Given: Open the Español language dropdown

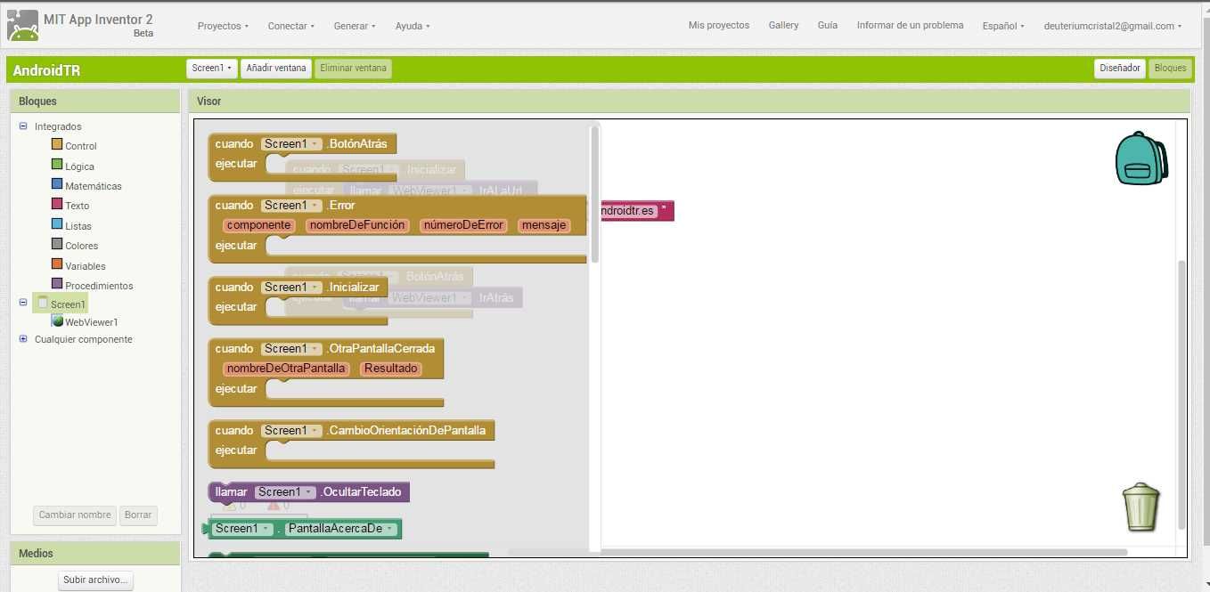Looking at the screenshot, I should click(x=1003, y=26).
